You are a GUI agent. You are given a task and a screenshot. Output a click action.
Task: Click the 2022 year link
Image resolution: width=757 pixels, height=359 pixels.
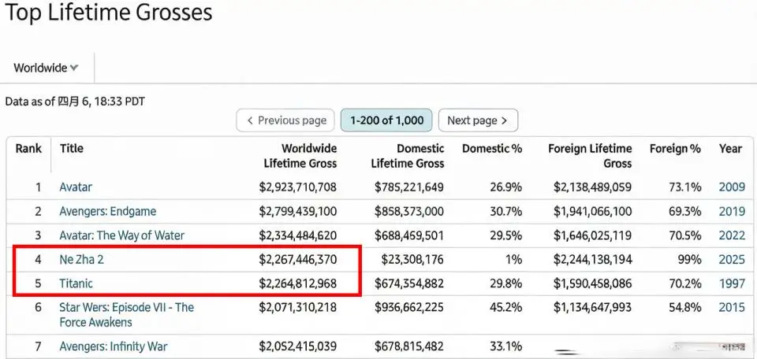[x=731, y=235]
